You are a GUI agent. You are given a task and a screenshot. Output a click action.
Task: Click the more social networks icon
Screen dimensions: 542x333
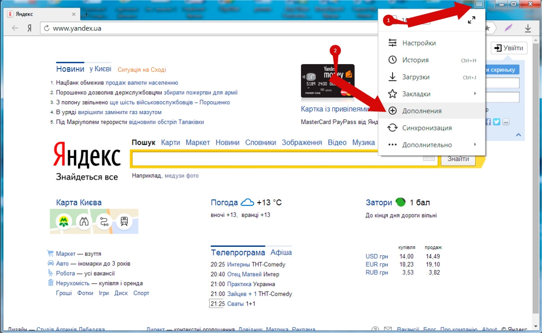click(506, 122)
